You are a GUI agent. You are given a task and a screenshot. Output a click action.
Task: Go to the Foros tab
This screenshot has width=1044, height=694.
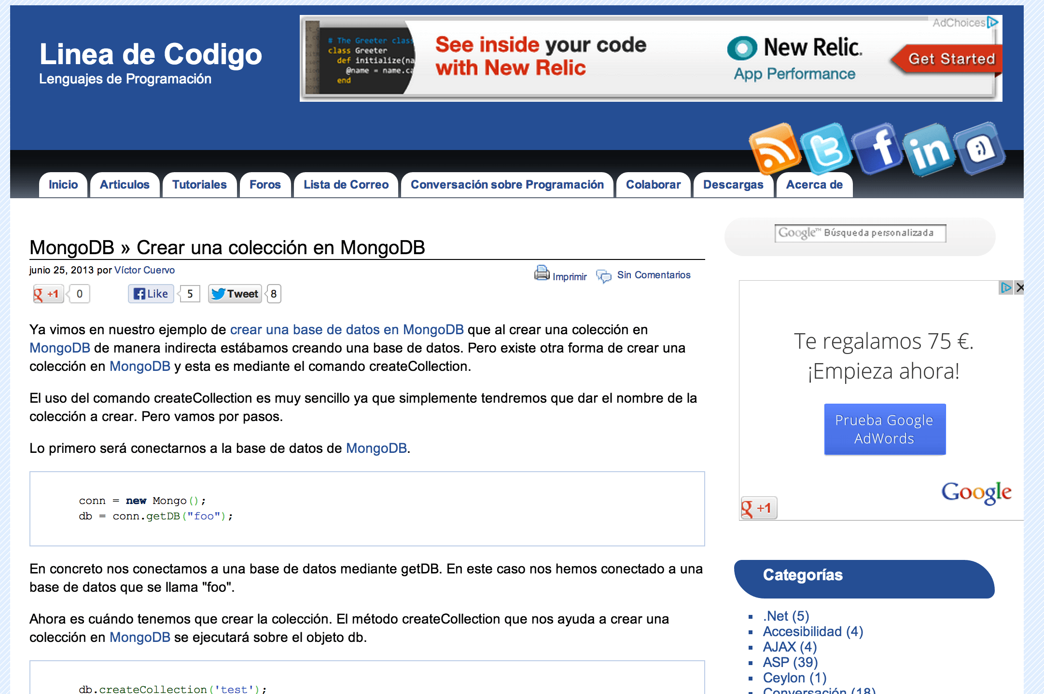tap(265, 185)
